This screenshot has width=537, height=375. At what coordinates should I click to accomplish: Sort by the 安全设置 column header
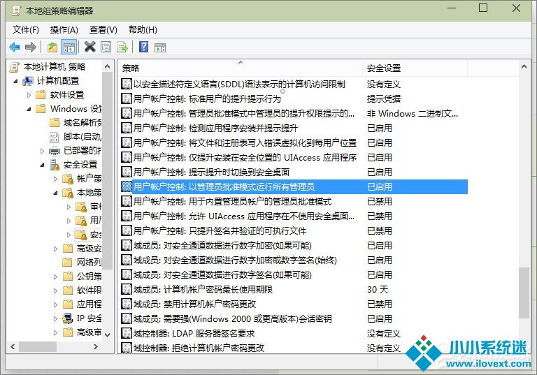pos(415,68)
